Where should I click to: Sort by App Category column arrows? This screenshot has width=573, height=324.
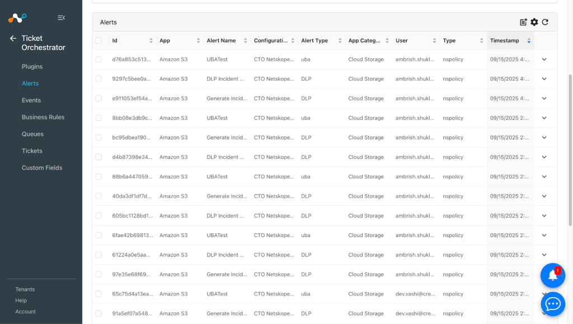(387, 40)
